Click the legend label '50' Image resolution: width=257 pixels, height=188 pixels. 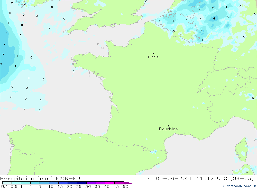tap(126, 186)
